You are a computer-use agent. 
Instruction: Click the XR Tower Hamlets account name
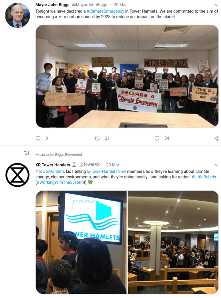click(x=53, y=165)
